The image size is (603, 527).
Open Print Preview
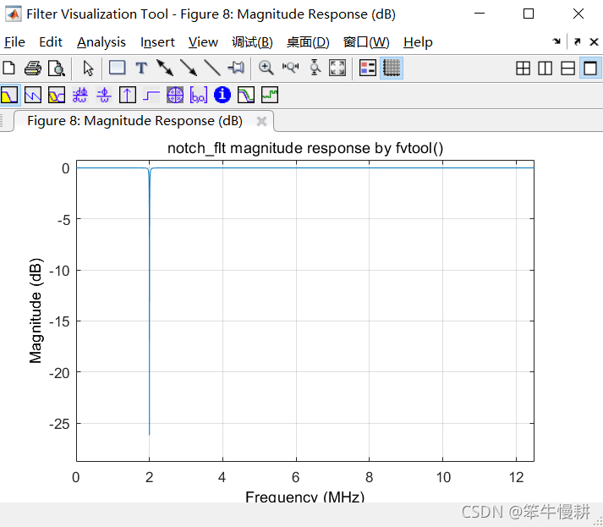tap(57, 68)
